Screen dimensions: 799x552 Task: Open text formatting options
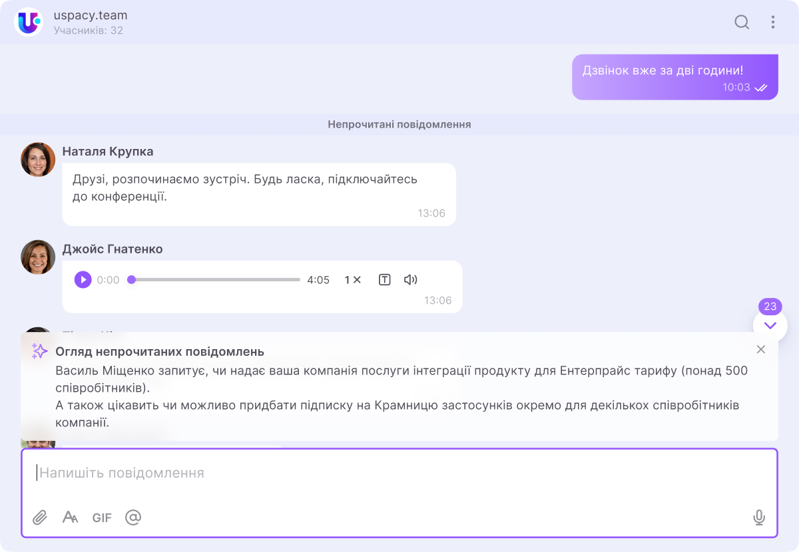(70, 517)
